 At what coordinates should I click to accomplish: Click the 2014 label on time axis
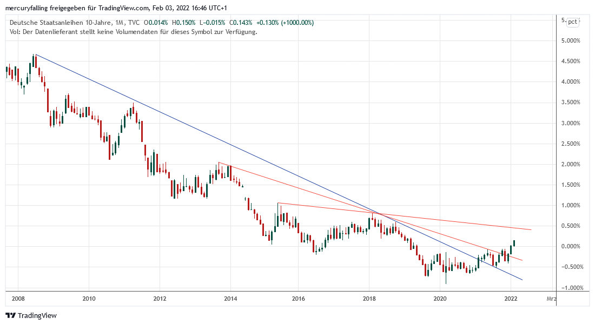[230, 298]
